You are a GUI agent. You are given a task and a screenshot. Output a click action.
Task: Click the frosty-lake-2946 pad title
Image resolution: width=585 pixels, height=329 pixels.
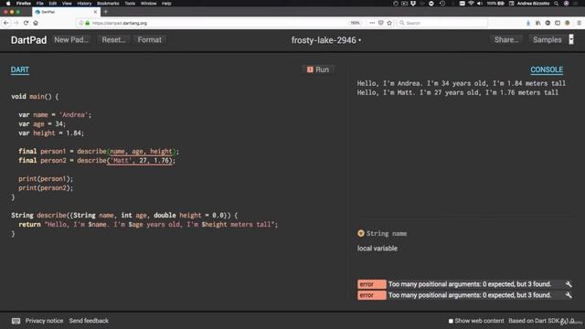click(324, 40)
